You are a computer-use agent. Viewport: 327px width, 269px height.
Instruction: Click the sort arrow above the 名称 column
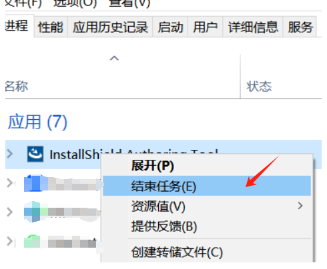click(x=114, y=58)
